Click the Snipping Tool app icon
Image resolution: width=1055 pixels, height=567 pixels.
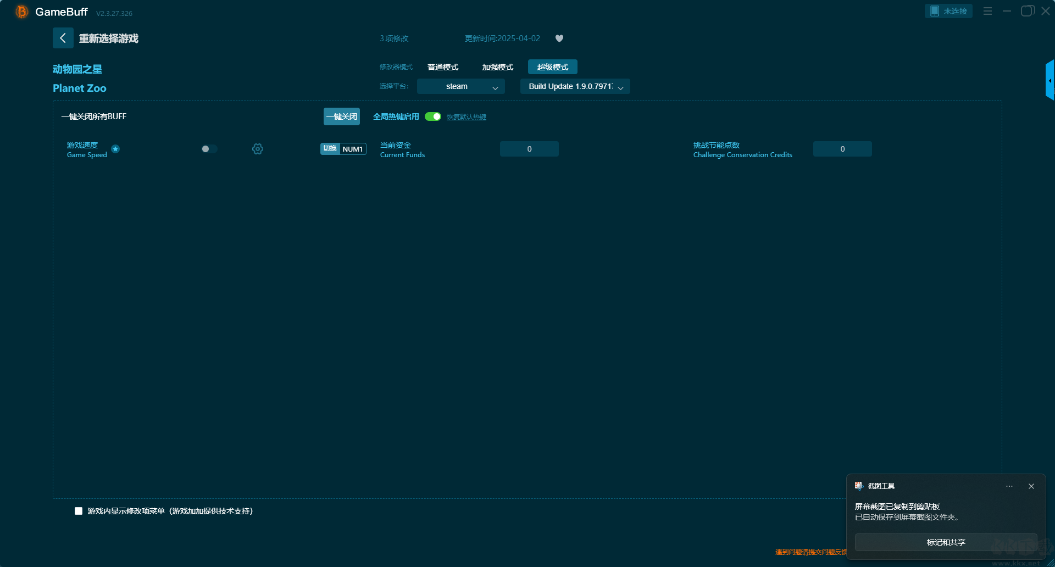point(859,486)
